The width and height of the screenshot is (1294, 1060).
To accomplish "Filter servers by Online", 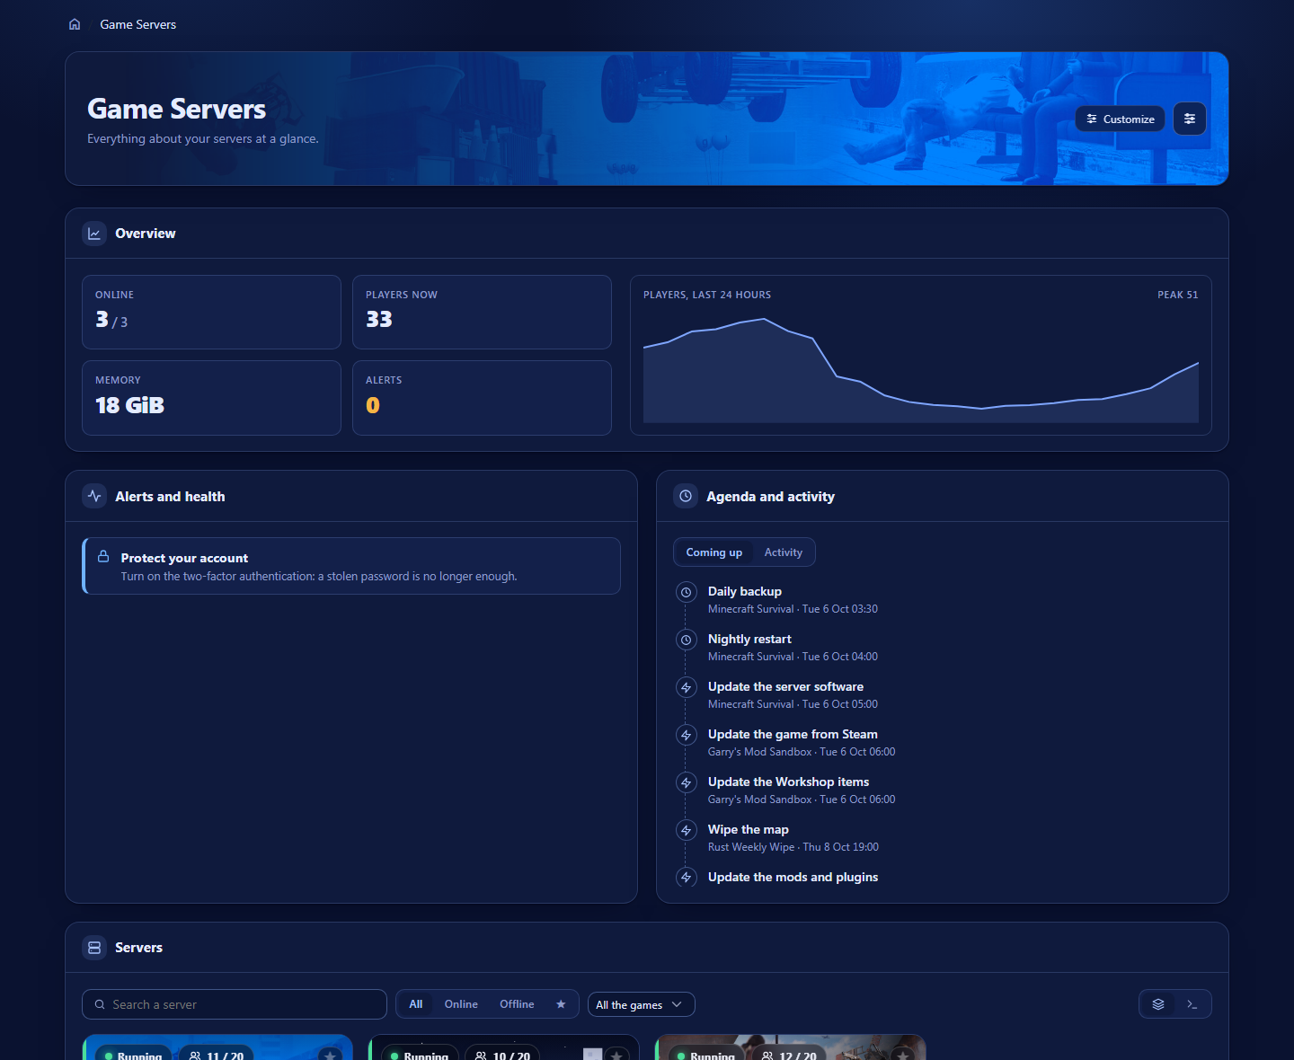I will point(461,1004).
